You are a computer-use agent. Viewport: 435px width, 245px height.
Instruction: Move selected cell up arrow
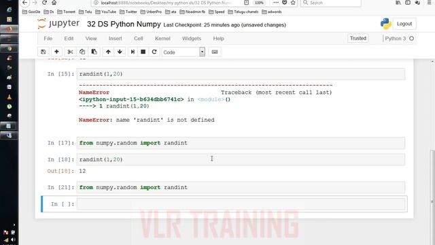(108, 52)
